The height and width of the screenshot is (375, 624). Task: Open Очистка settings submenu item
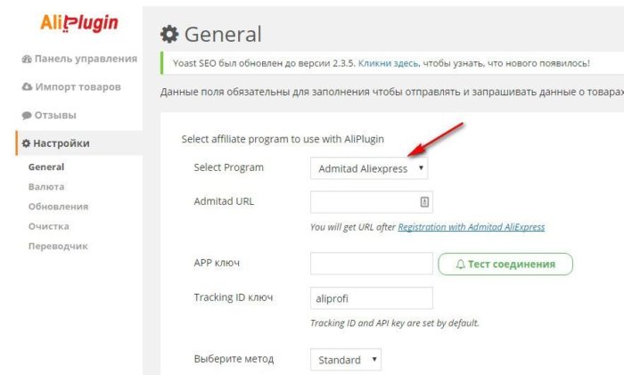tap(48, 226)
